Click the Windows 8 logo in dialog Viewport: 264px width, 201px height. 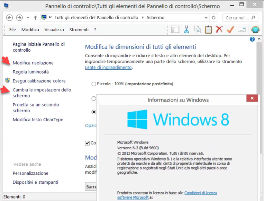[x=178, y=119]
